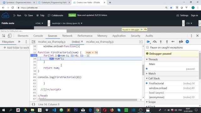Image resolution: width=201 pixels, height=113 pixels.
Task: Save the fiddle
Action: [x=29, y=15]
